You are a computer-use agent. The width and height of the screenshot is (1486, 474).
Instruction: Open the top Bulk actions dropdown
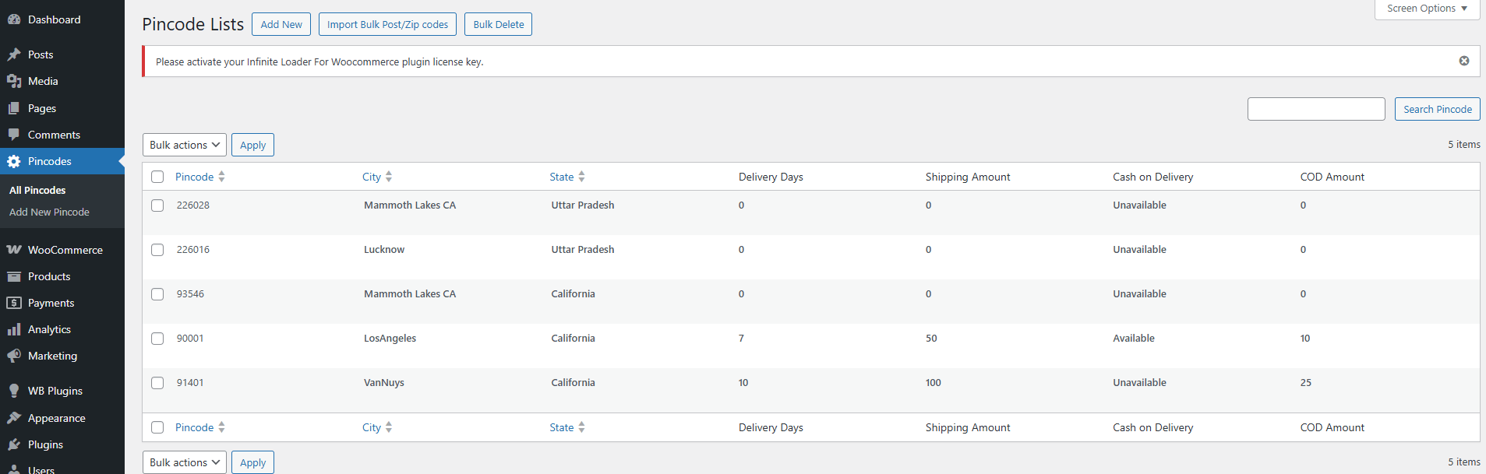tap(185, 145)
